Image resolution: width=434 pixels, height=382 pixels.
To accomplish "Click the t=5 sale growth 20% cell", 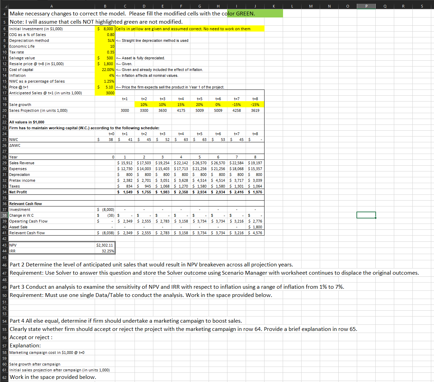I will tap(199, 105).
